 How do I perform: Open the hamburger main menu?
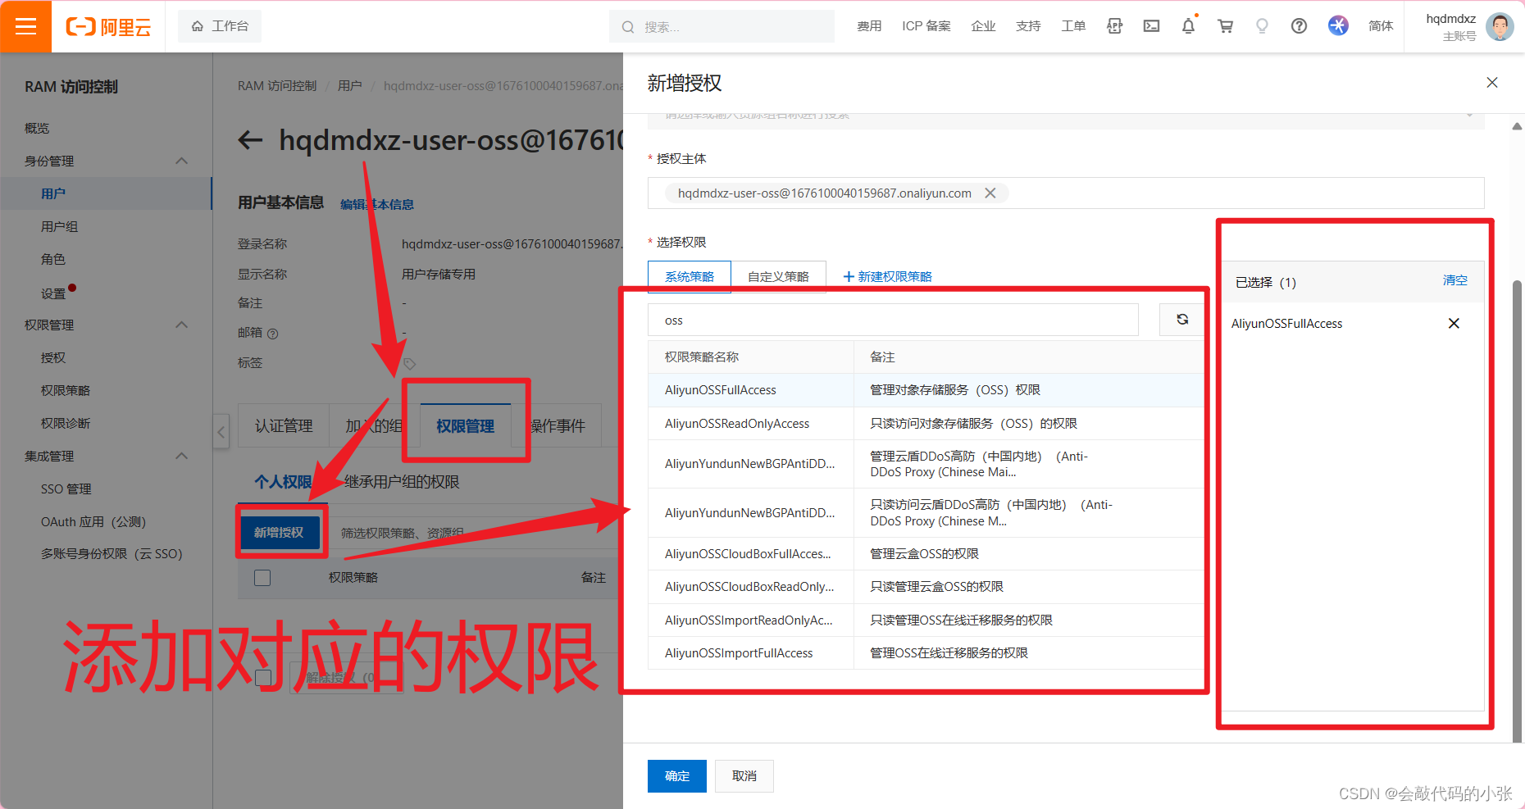(x=25, y=26)
